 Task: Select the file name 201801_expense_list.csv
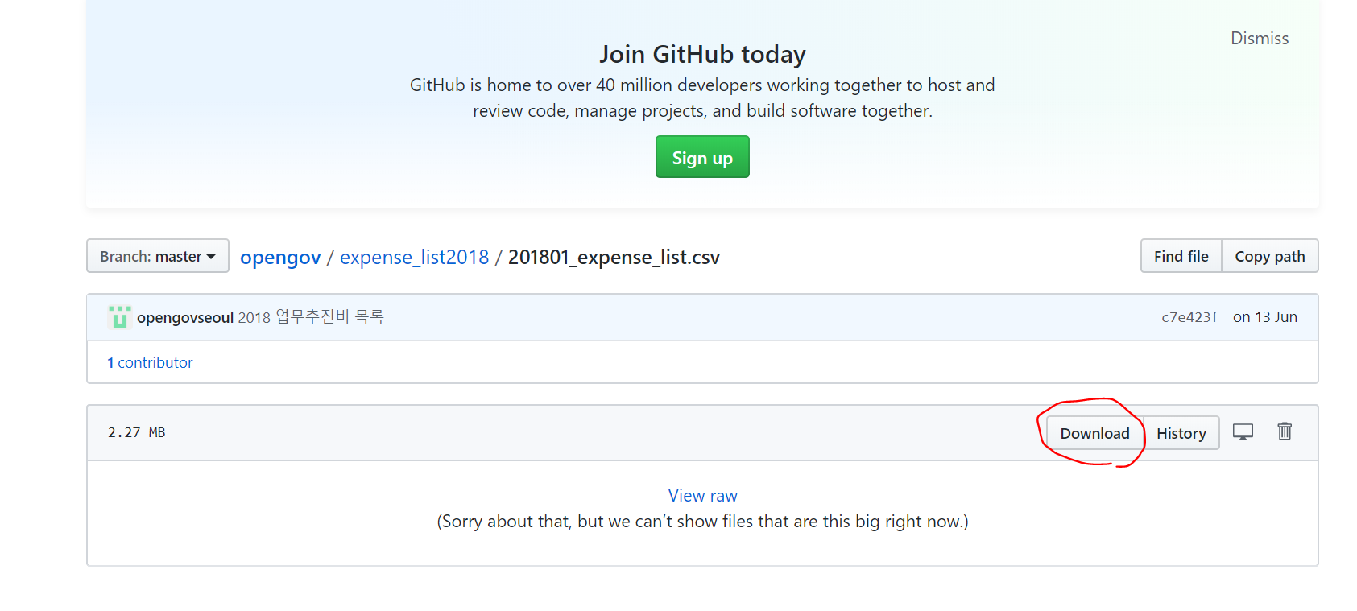[614, 258]
